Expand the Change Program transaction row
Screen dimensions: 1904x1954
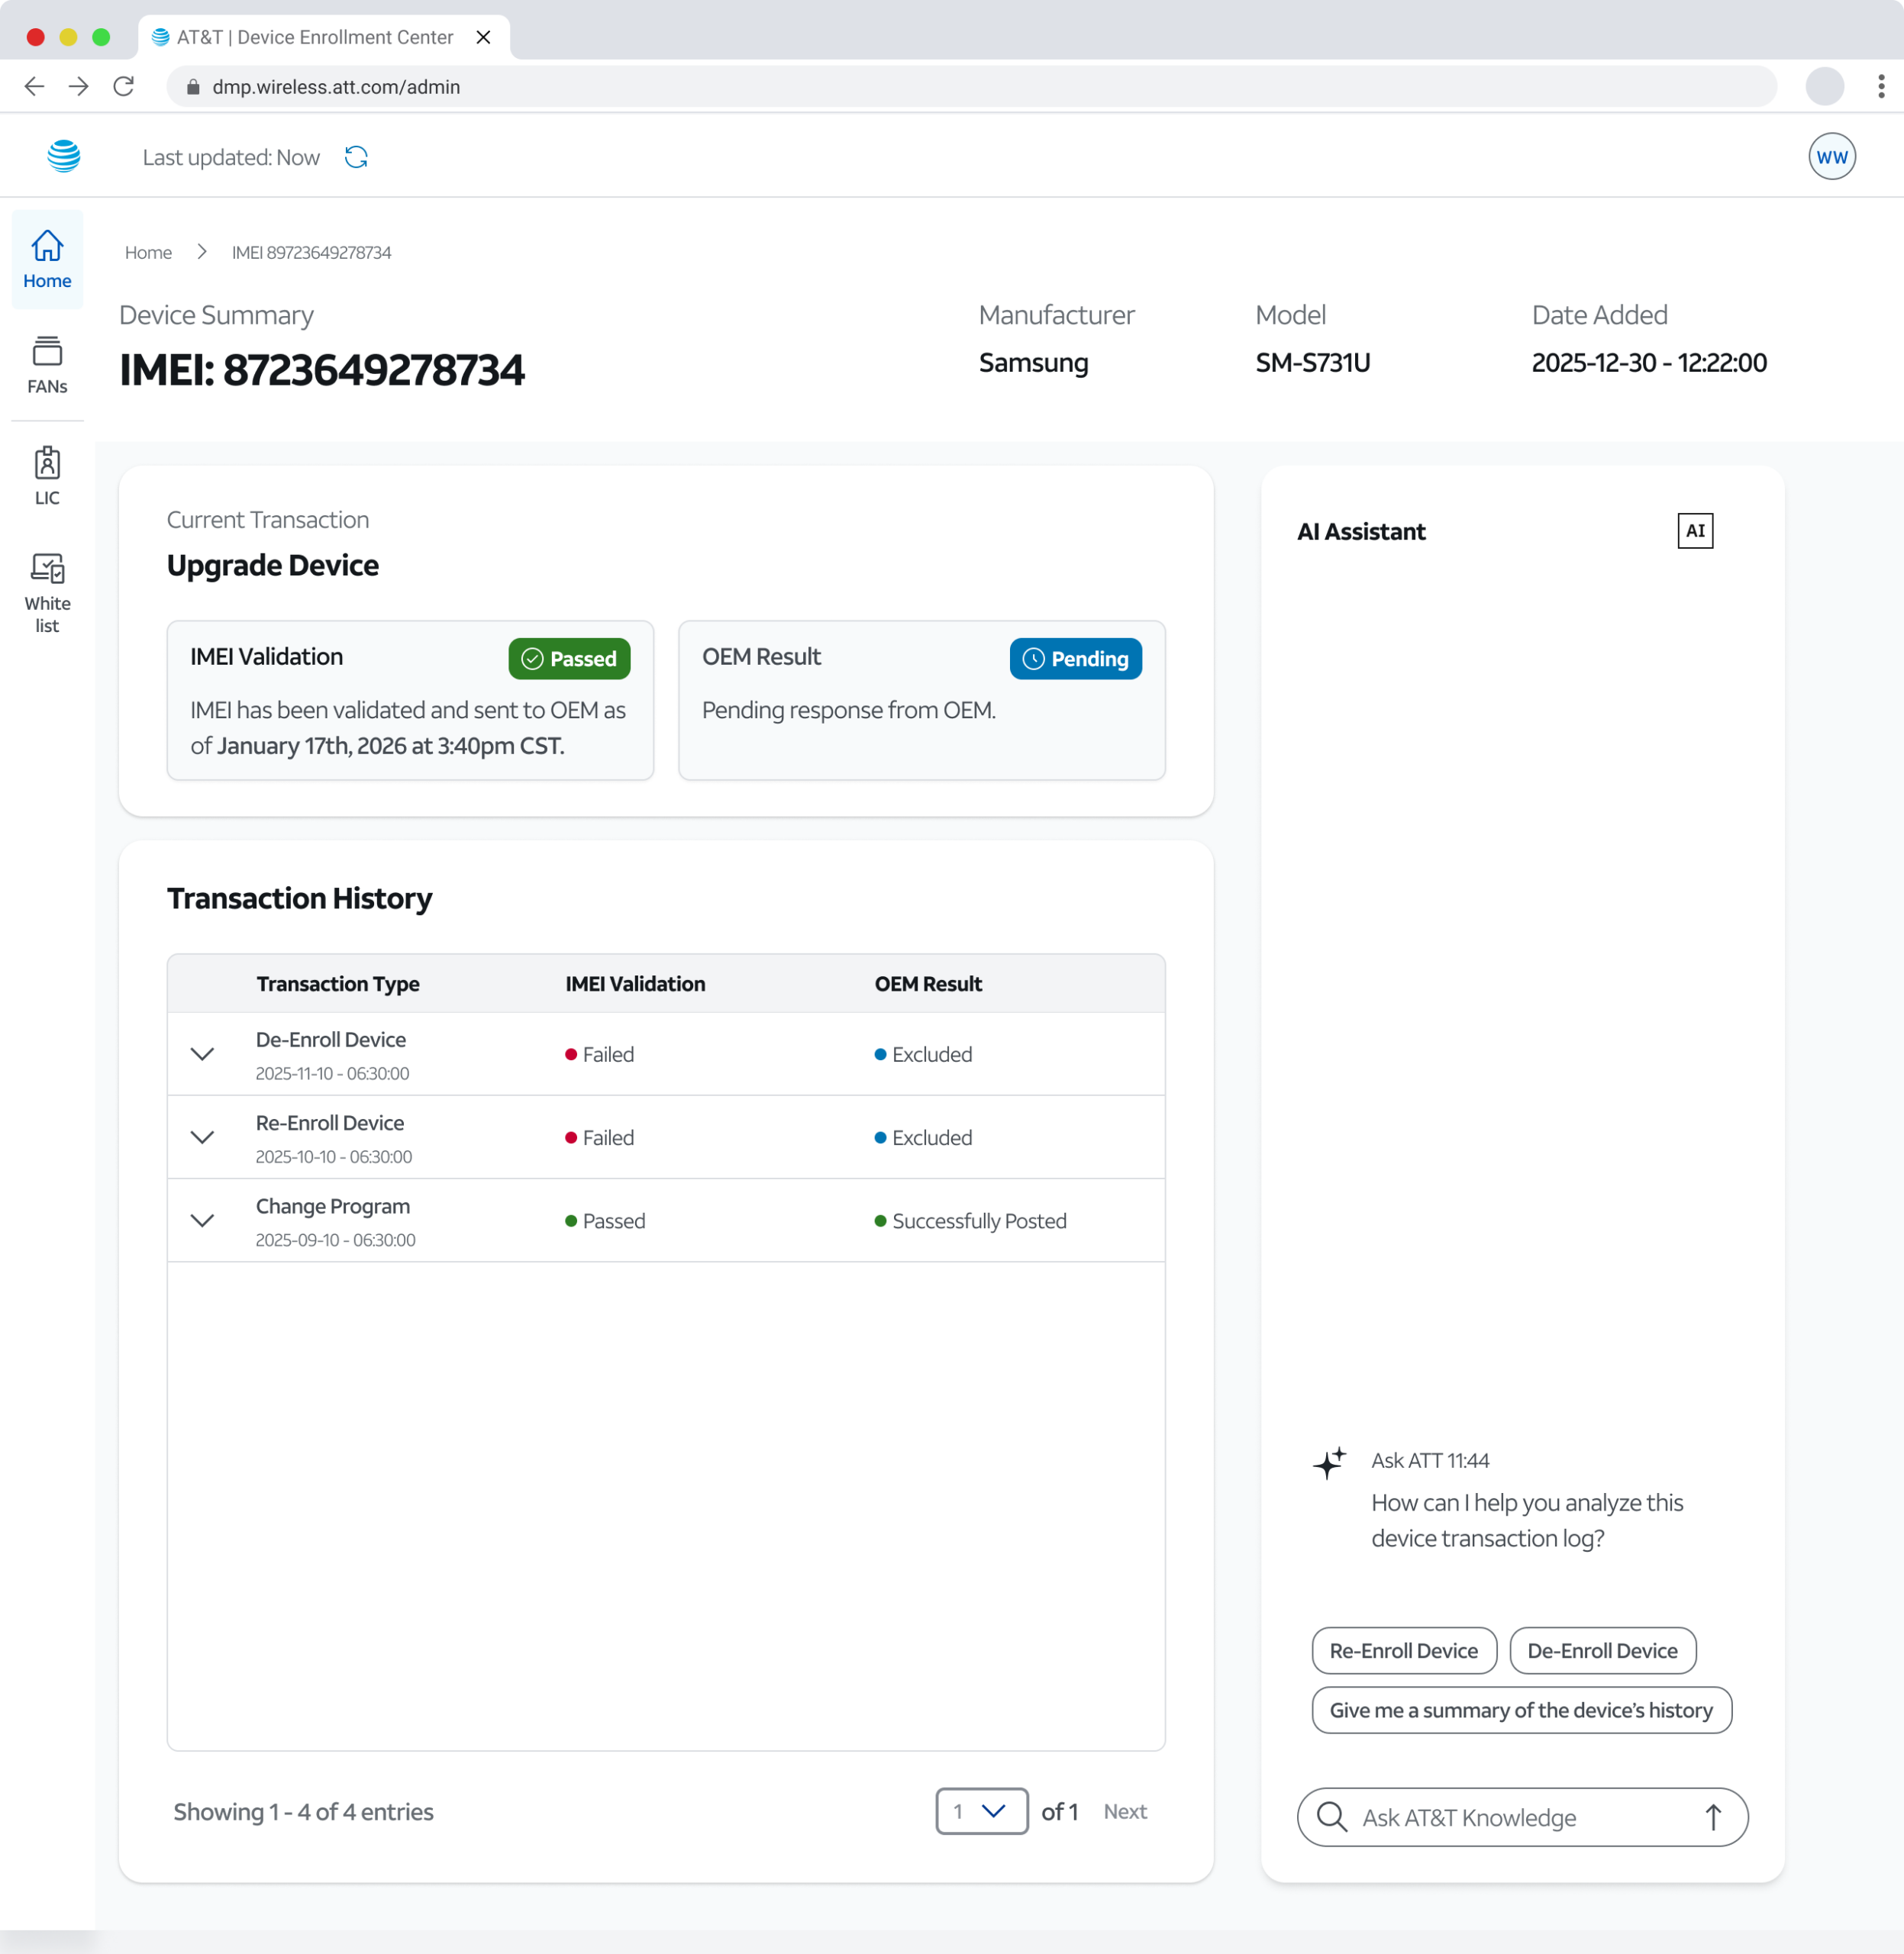(x=202, y=1220)
